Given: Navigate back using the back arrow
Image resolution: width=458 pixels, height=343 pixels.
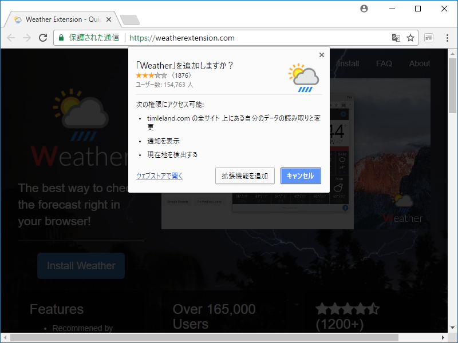Looking at the screenshot, I should [x=10, y=37].
